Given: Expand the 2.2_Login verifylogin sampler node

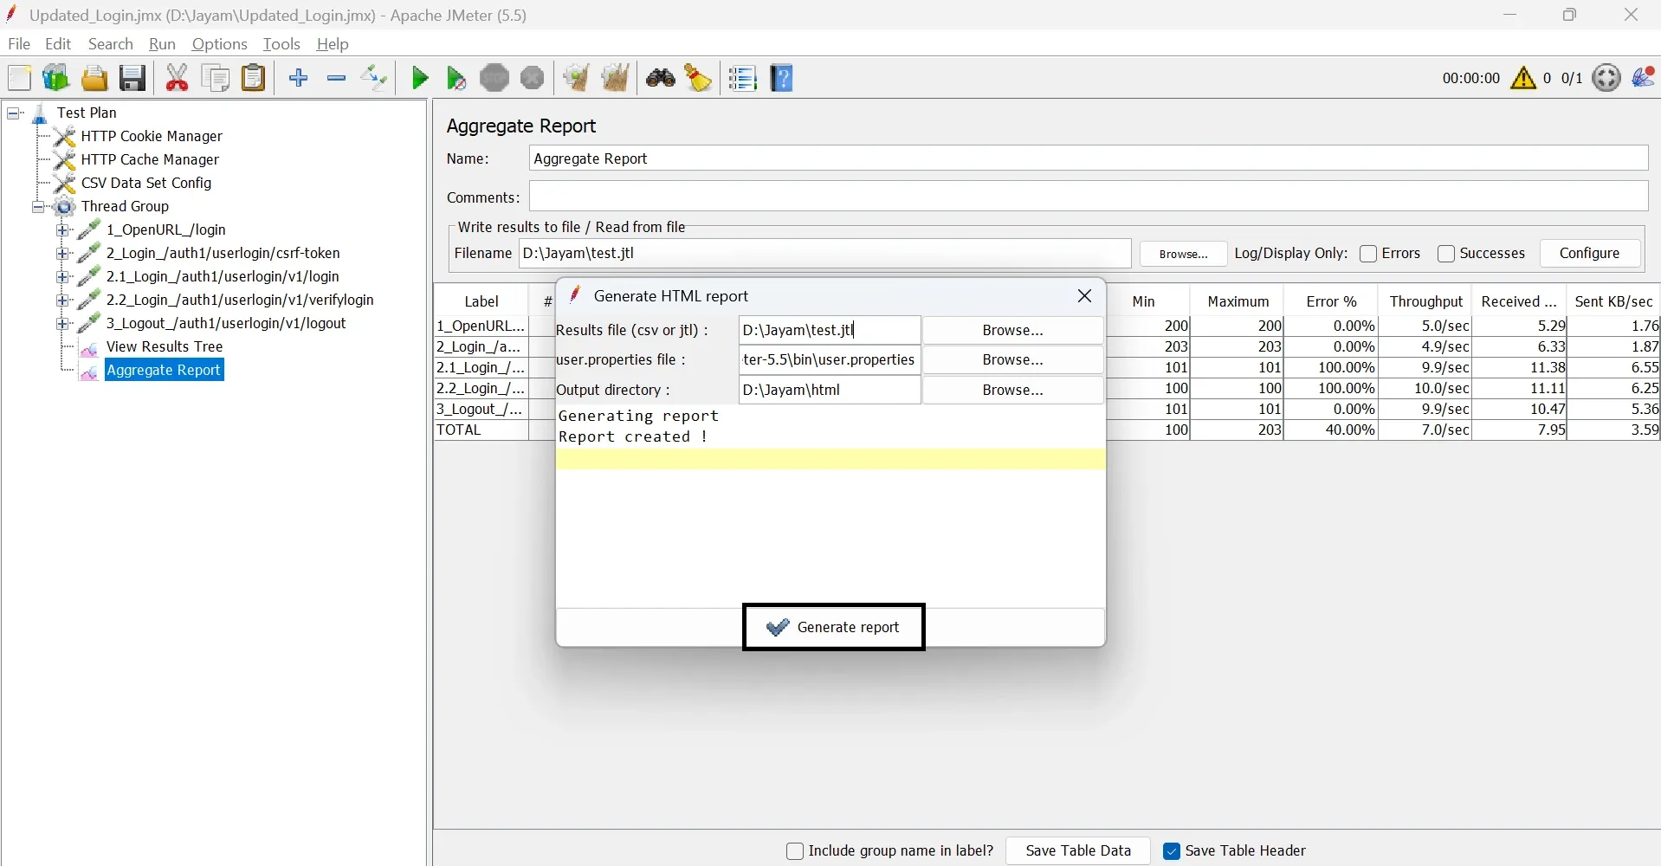Looking at the screenshot, I should [x=62, y=300].
